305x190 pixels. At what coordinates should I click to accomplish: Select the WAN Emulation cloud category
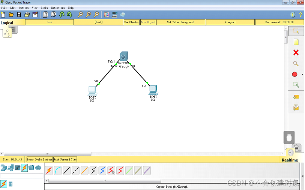(x=38, y=168)
